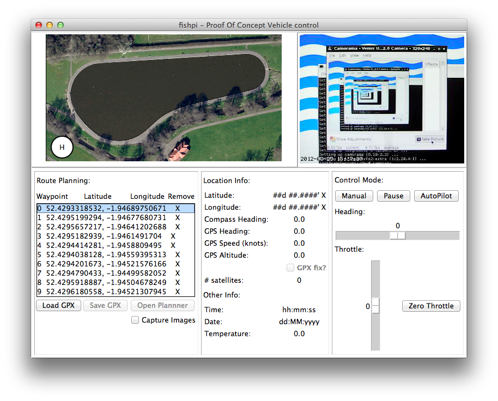
Task: Select waypoint 4 row 52.4294414281
Action: point(116,245)
